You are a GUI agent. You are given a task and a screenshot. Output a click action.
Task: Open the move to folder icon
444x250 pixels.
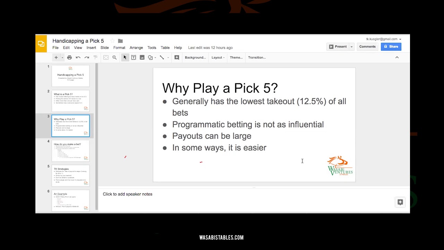pos(120,41)
